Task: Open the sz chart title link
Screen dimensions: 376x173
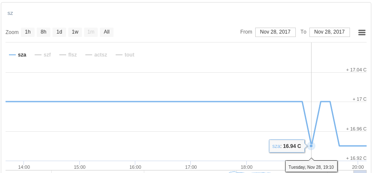Action: (10, 13)
